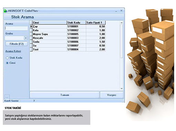
Task: Close the Stok Arama window
Action: [x=121, y=11]
